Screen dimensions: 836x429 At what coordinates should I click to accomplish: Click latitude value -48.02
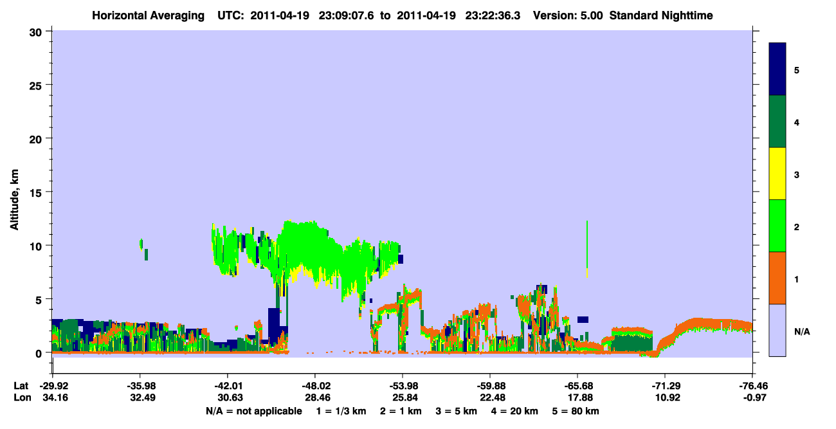coord(314,386)
